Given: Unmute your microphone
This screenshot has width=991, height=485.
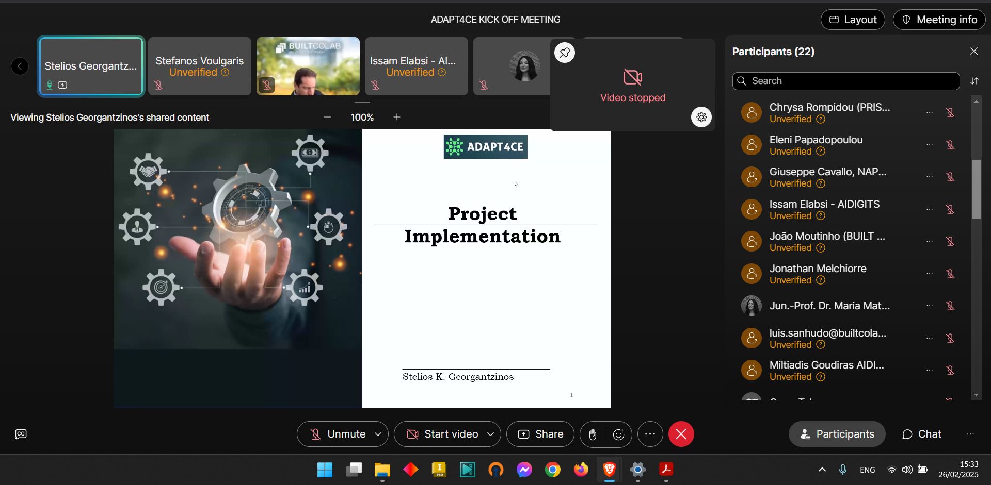Looking at the screenshot, I should tap(338, 434).
